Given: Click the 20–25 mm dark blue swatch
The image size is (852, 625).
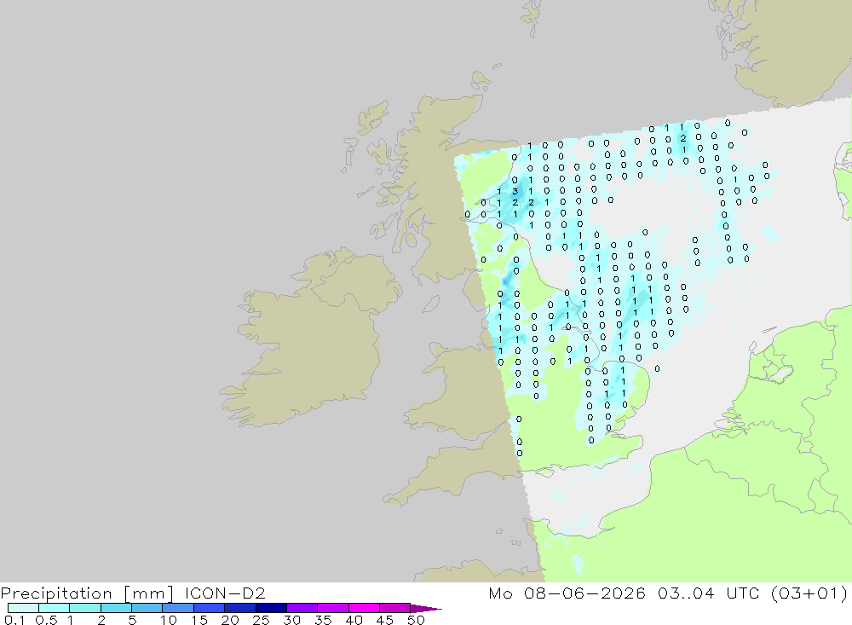Looking at the screenshot, I should (x=239, y=608).
